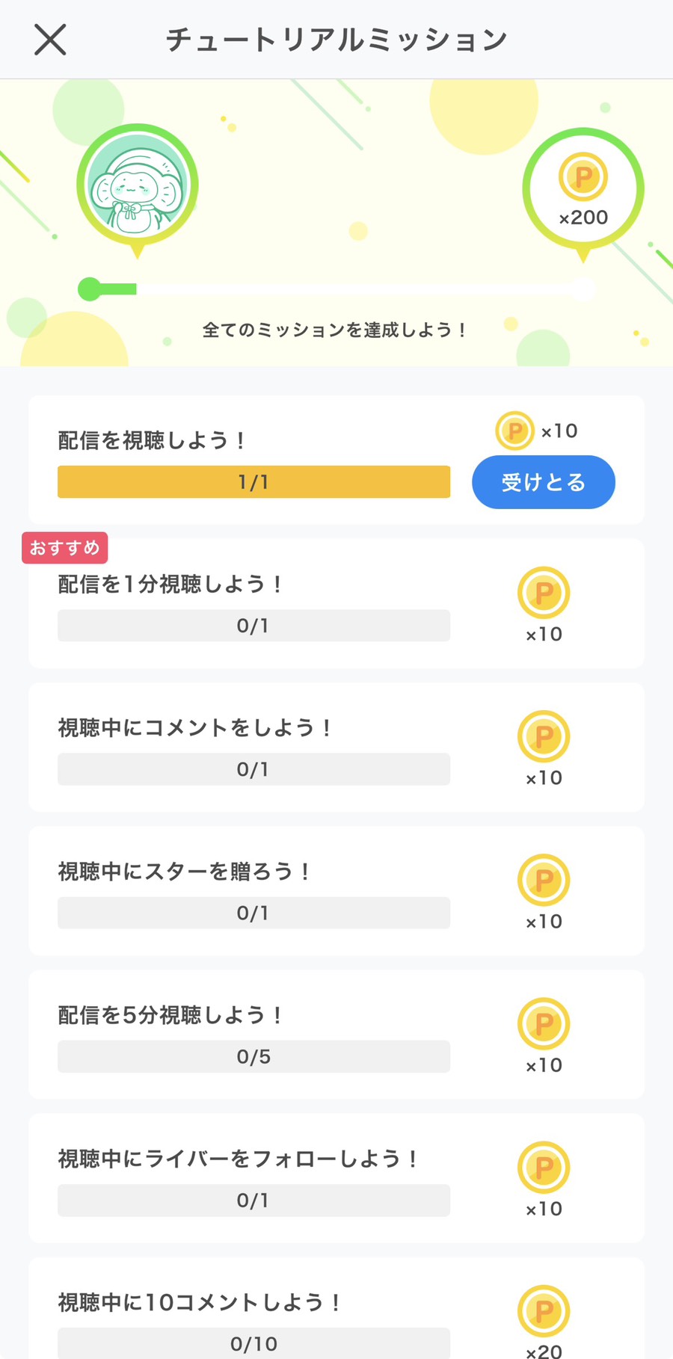Select the おすすめ recommended badge
Image resolution: width=673 pixels, height=1359 pixels.
pyautogui.click(x=65, y=548)
